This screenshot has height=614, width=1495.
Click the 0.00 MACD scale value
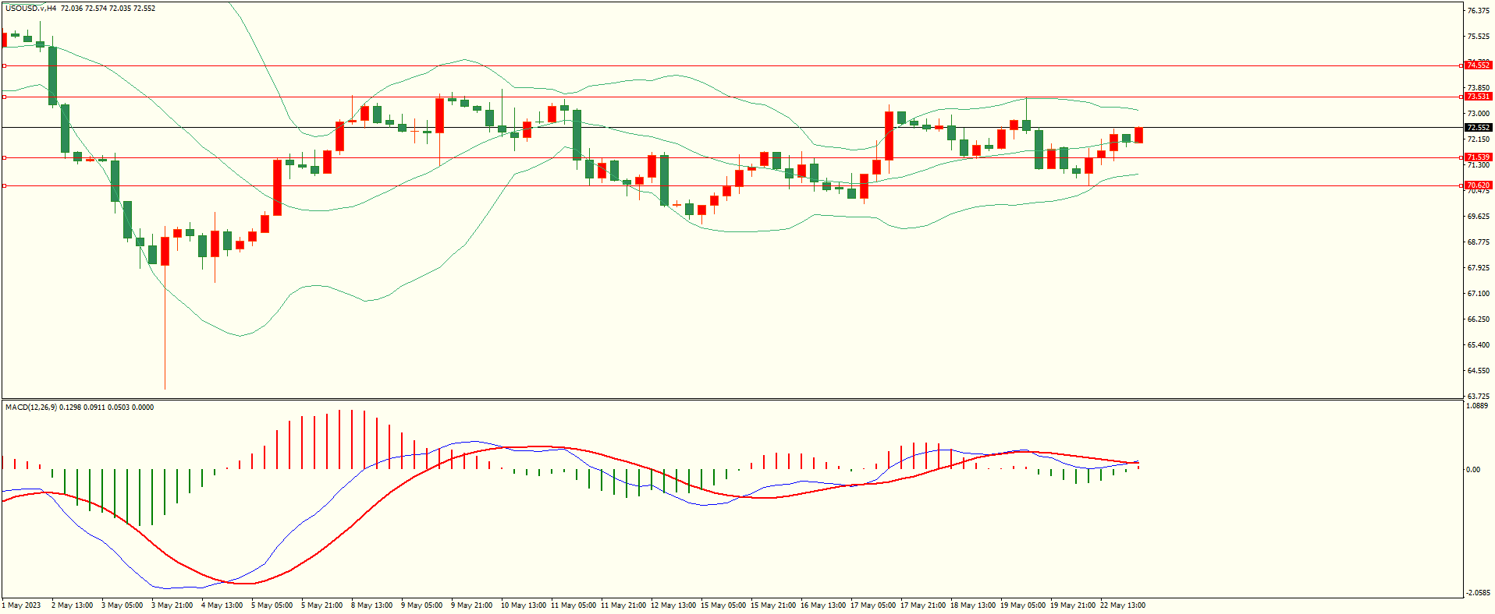coord(1472,469)
